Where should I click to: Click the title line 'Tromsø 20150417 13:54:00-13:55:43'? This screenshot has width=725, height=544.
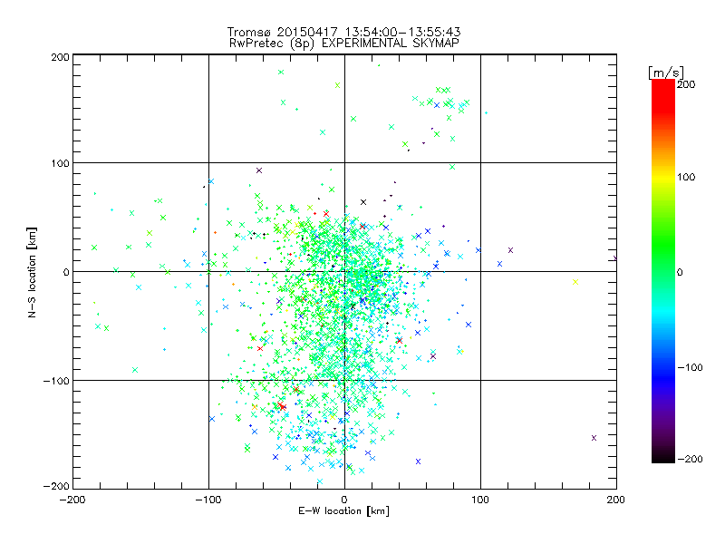pos(343,32)
